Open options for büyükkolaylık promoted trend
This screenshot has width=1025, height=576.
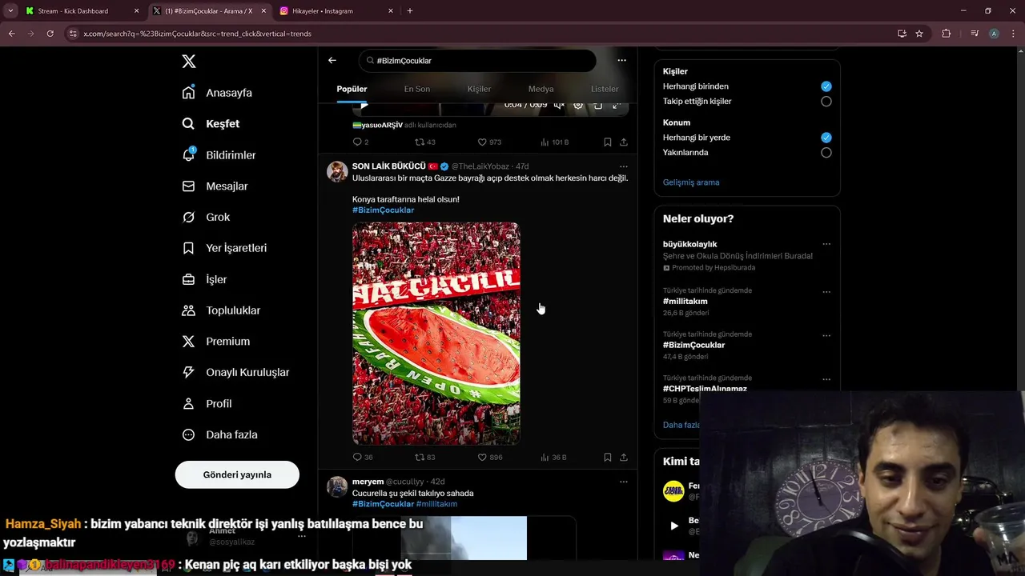tap(826, 244)
